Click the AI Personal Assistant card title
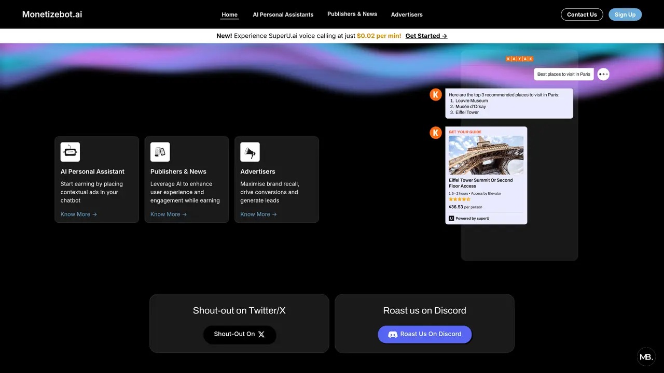664x373 pixels. tap(92, 171)
